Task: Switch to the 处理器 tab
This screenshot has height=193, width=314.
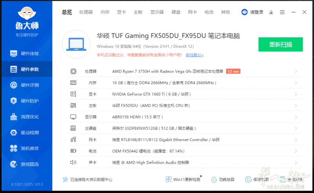Action: pos(86,12)
